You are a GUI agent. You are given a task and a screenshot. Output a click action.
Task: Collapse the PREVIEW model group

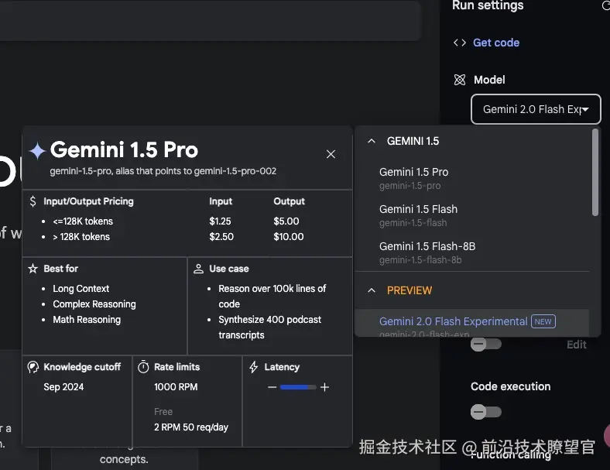coord(372,290)
